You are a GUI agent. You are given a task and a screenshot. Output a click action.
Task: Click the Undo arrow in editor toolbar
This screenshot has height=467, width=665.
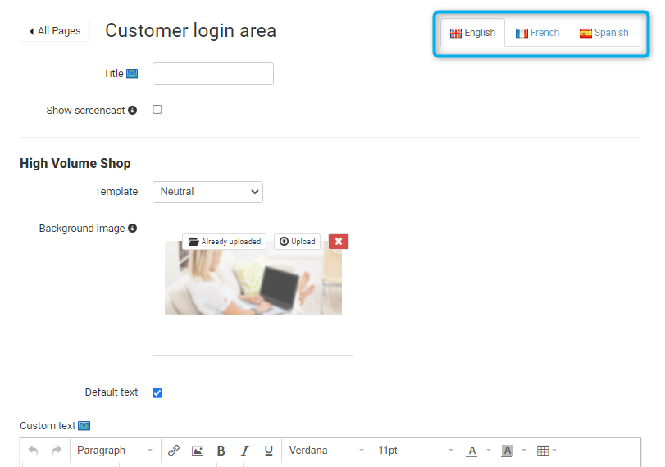click(x=33, y=450)
